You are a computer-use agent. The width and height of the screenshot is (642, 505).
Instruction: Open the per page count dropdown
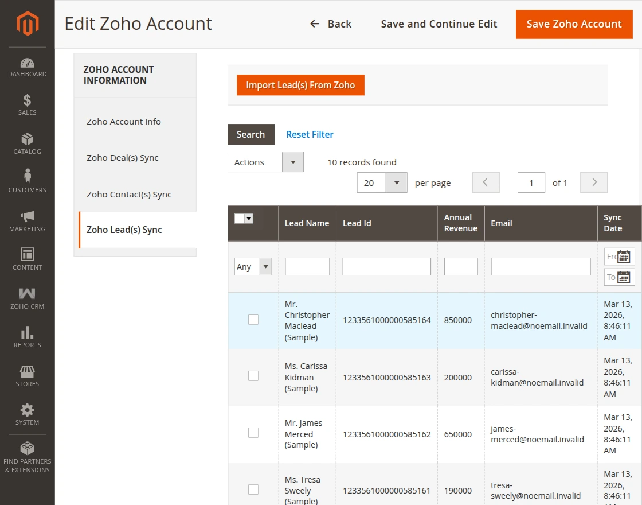tap(382, 182)
